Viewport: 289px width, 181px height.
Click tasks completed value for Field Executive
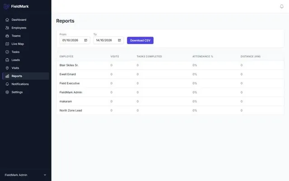click(137, 83)
